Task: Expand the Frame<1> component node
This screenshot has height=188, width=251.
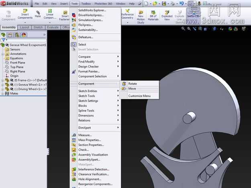Action: pos(2,80)
